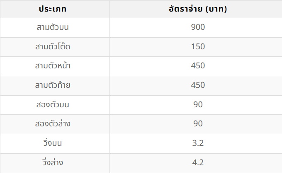Image resolution: width=282 pixels, height=174 pixels.
Task: Click the 90 payout for สองตัวบน
Action: 198,104
